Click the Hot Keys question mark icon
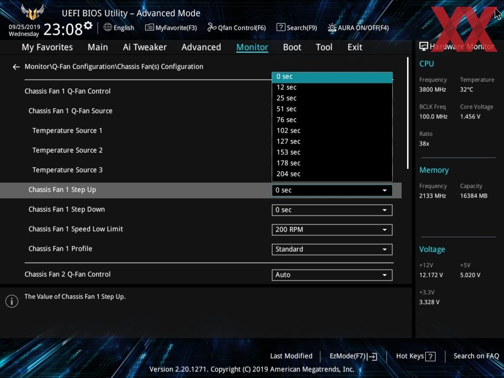The image size is (504, 378). (430, 357)
